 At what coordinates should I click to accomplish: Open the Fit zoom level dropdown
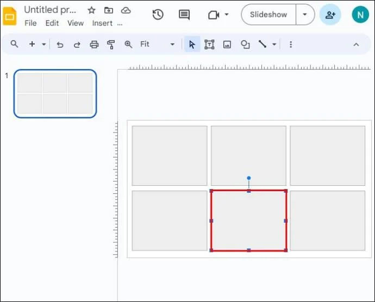pos(157,44)
